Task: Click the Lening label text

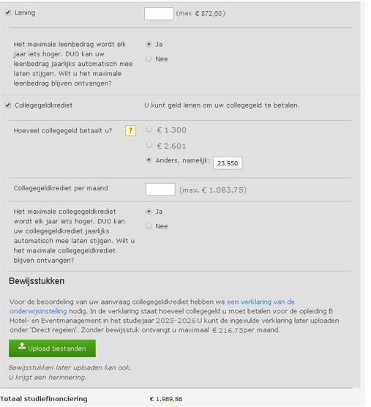Action: pyautogui.click(x=25, y=12)
